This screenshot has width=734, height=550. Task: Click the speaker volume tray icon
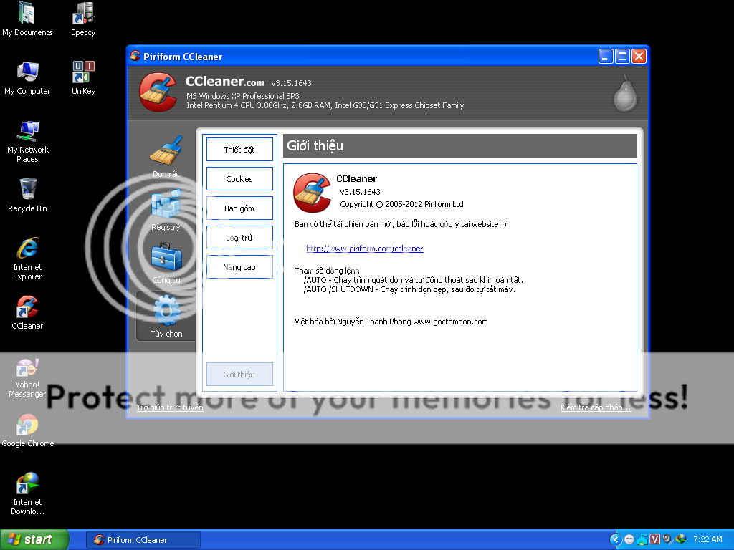pos(667,539)
